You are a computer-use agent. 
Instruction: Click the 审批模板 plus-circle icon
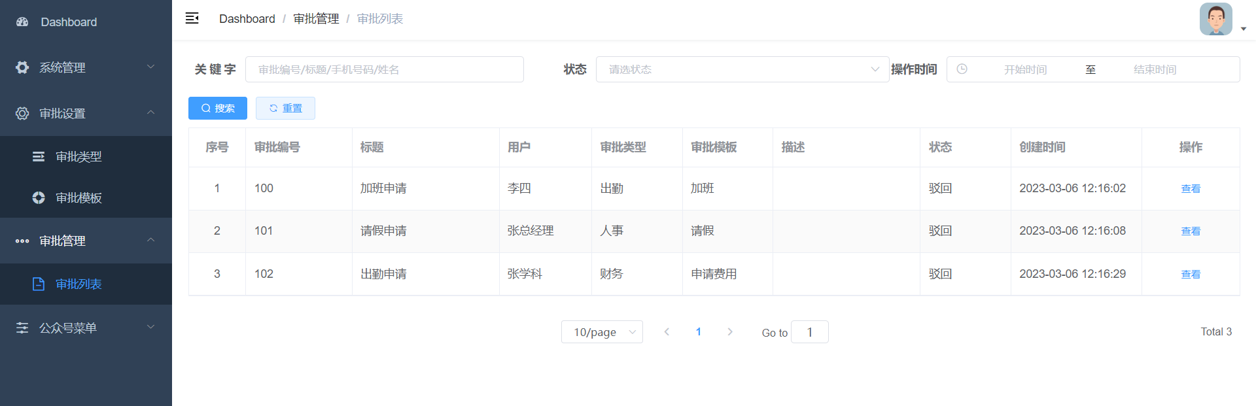click(x=39, y=197)
